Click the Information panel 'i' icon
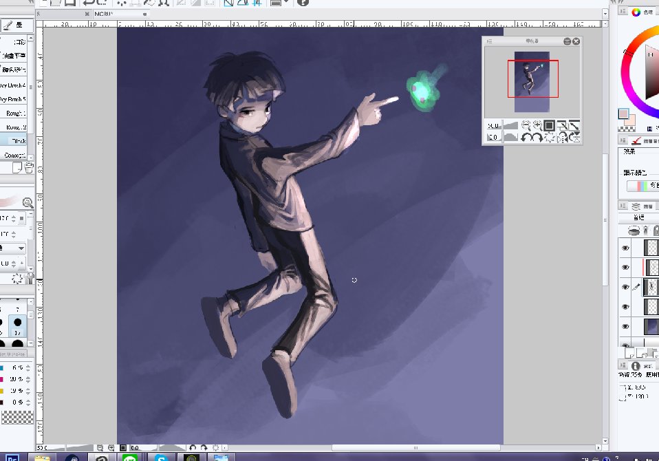659x461 pixels. pyautogui.click(x=636, y=365)
